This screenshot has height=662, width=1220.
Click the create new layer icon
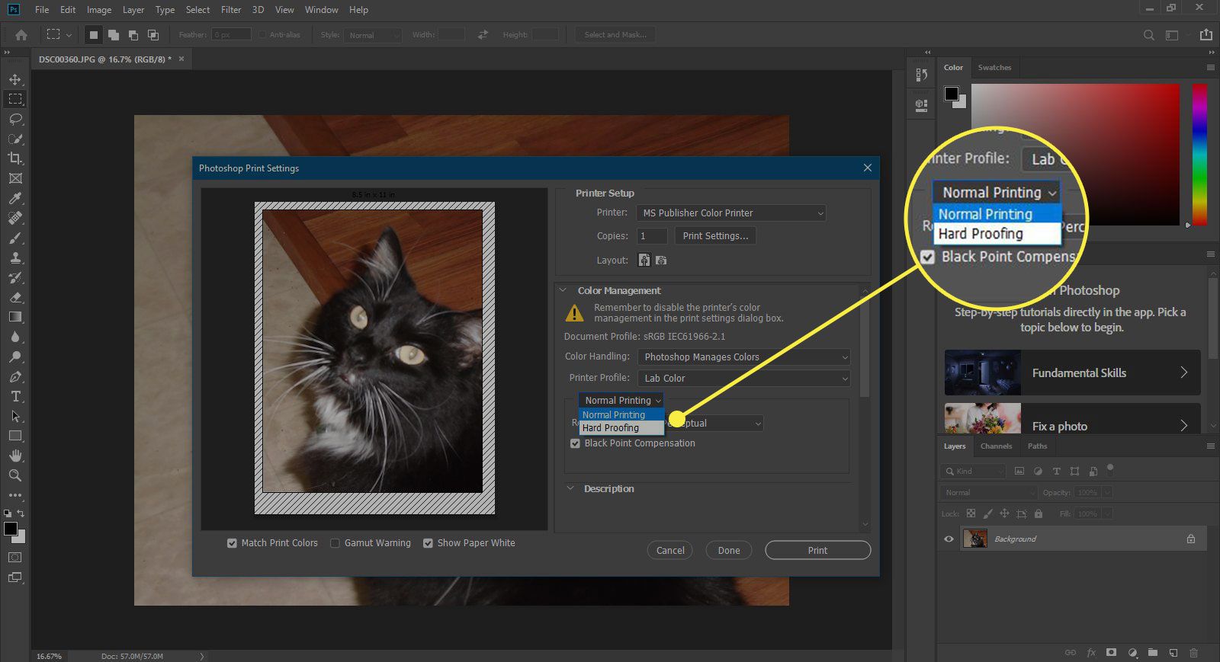coord(1173,653)
